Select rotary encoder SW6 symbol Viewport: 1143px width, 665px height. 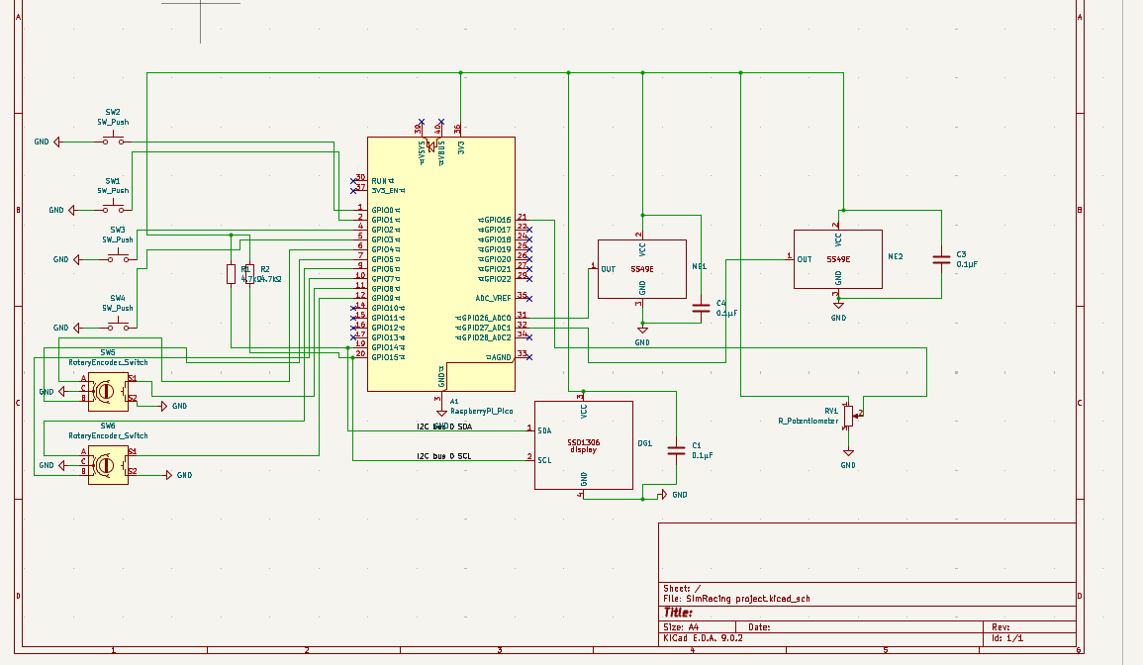pyautogui.click(x=103, y=464)
